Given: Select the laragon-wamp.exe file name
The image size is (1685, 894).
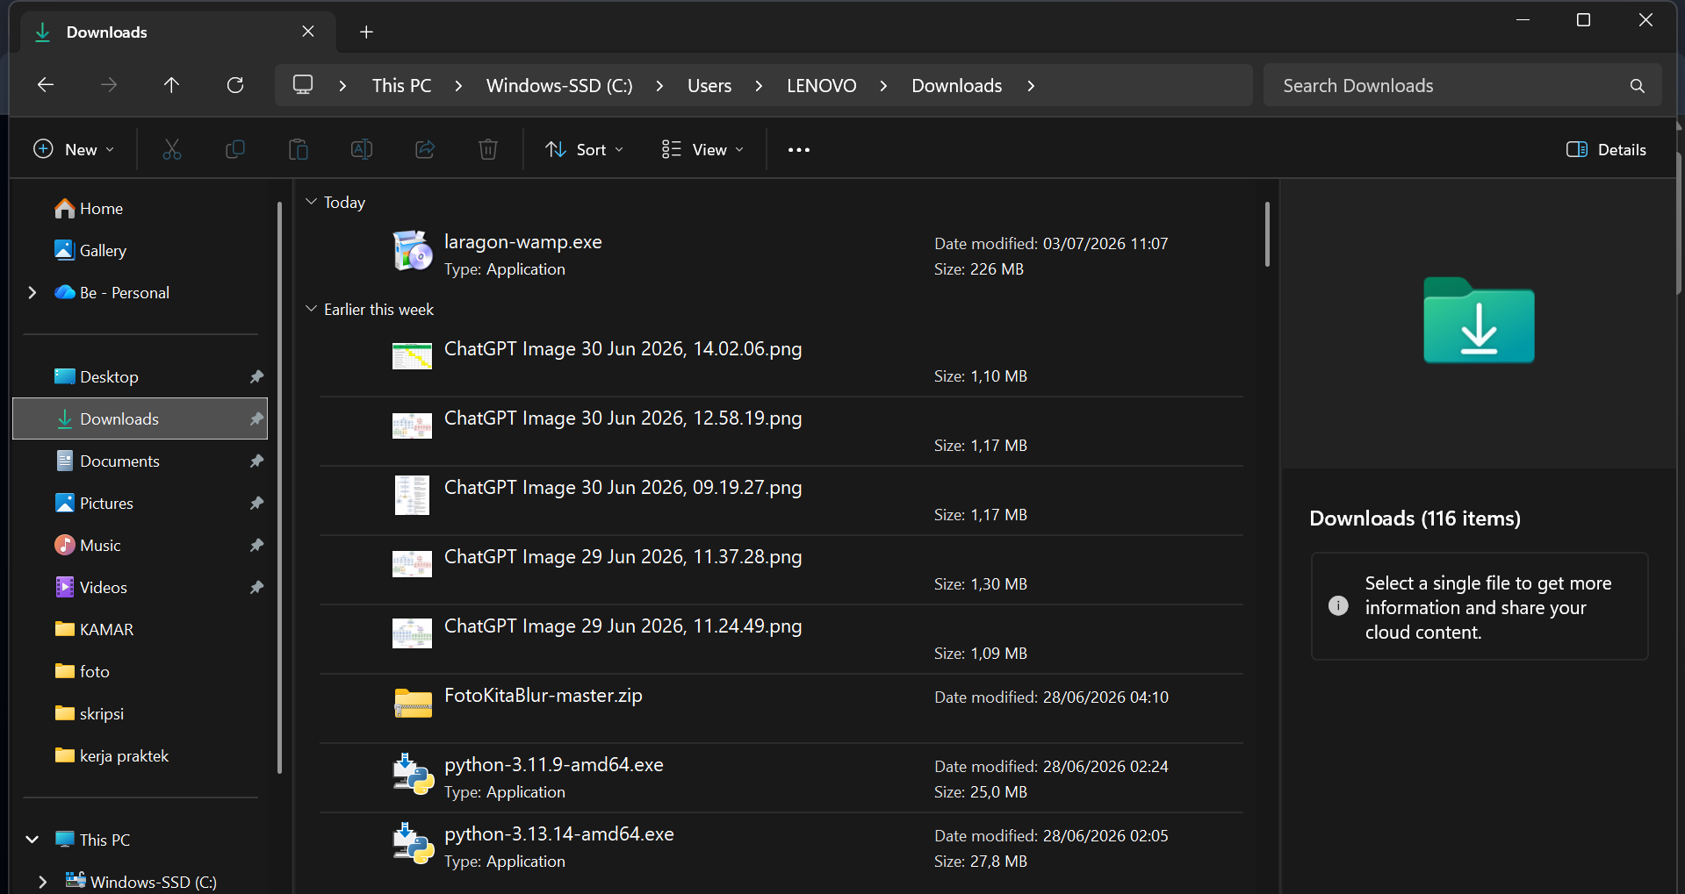Looking at the screenshot, I should tap(522, 242).
